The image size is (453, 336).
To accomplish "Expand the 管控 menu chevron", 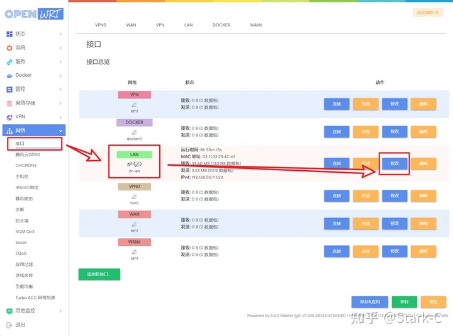I will (x=60, y=89).
